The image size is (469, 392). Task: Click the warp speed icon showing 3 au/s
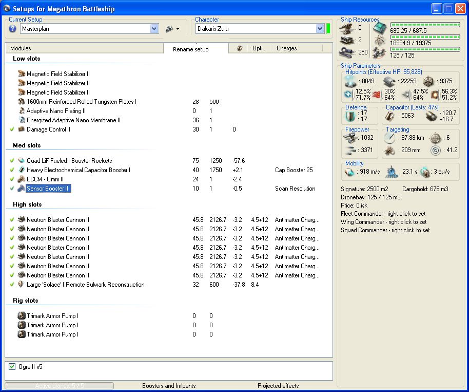tap(425, 172)
